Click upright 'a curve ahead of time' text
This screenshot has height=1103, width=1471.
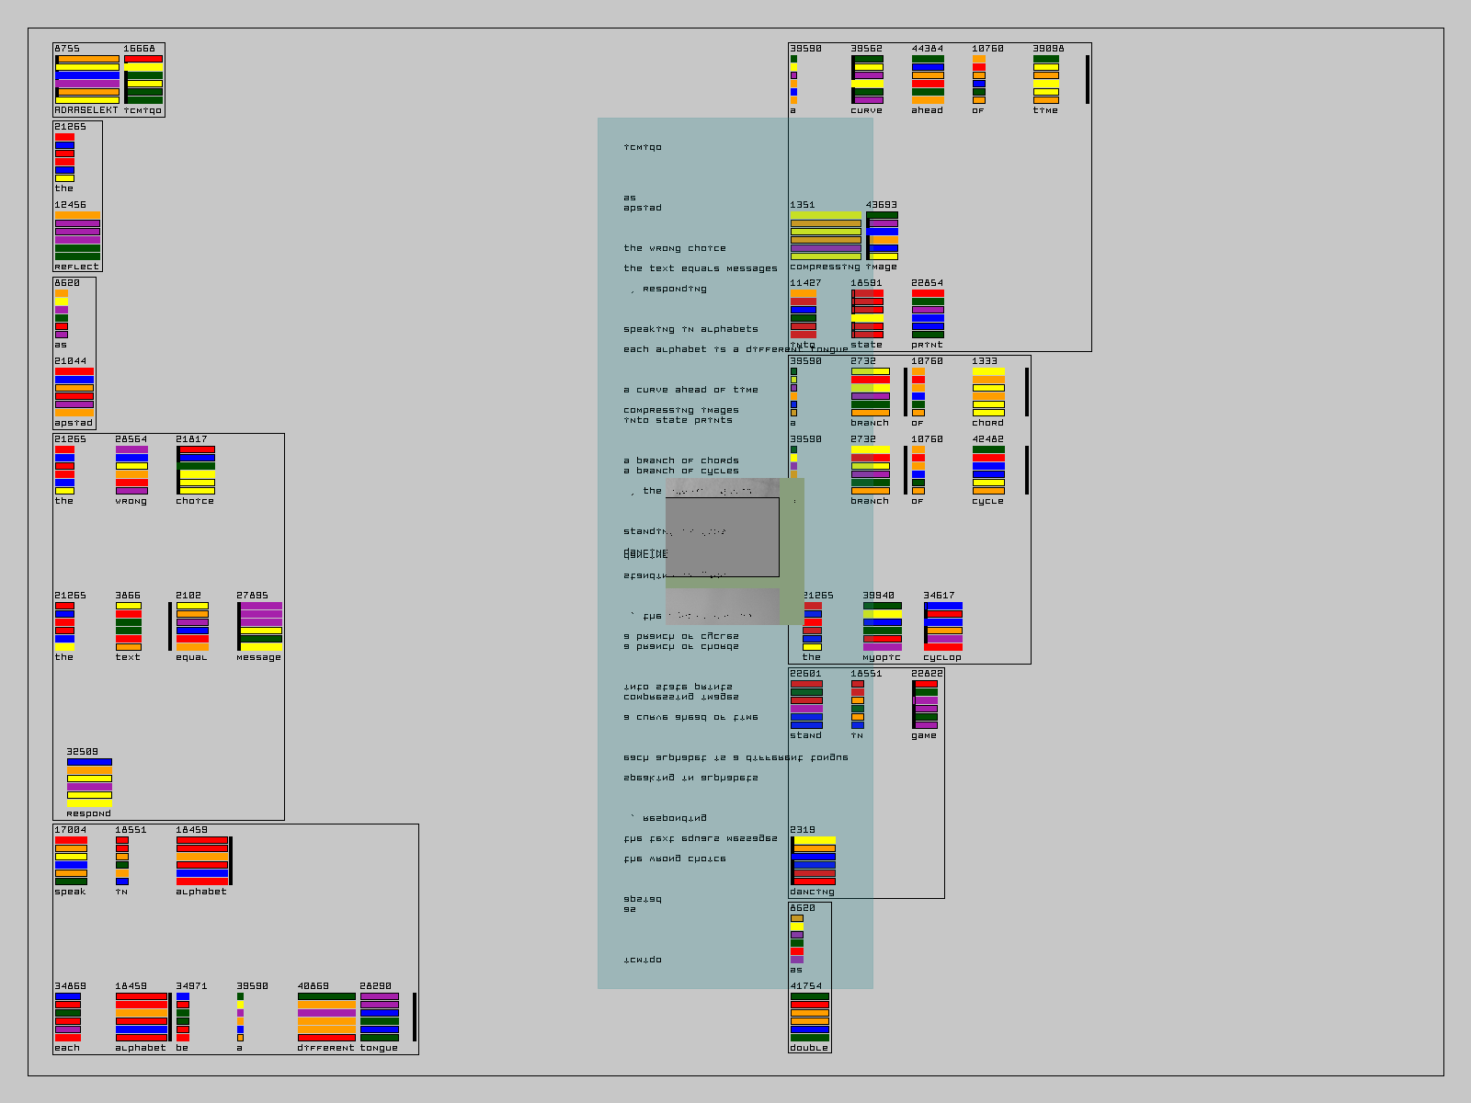[x=690, y=390]
